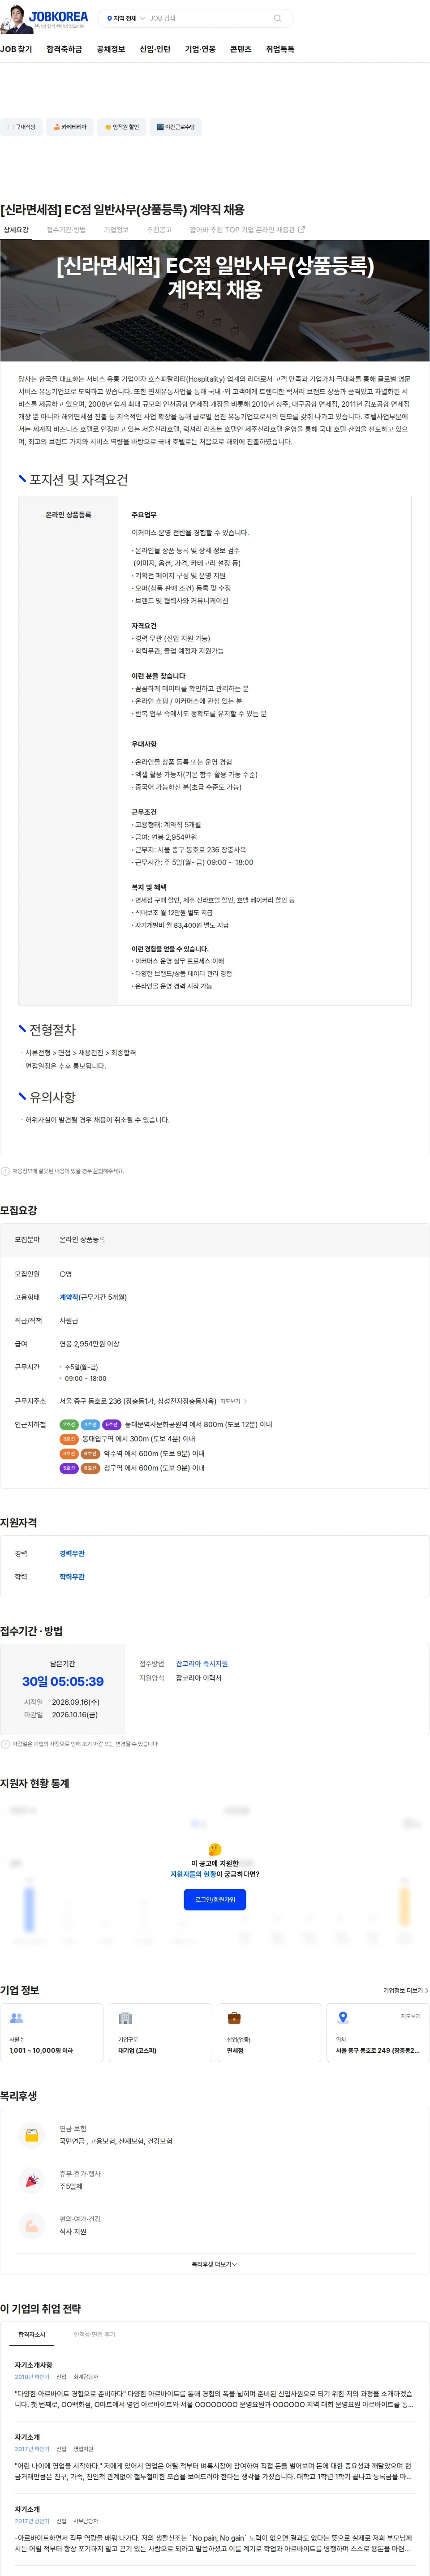Click the 임직원 할인 benefit tag
430x2576 pixels.
click(x=122, y=127)
